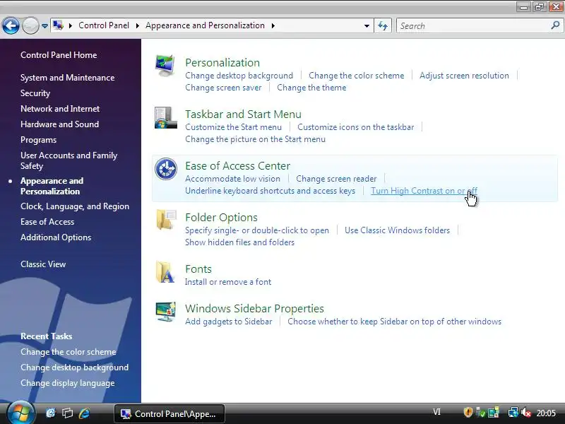
Task: Click the Folder Options folder icon
Action: (166, 220)
